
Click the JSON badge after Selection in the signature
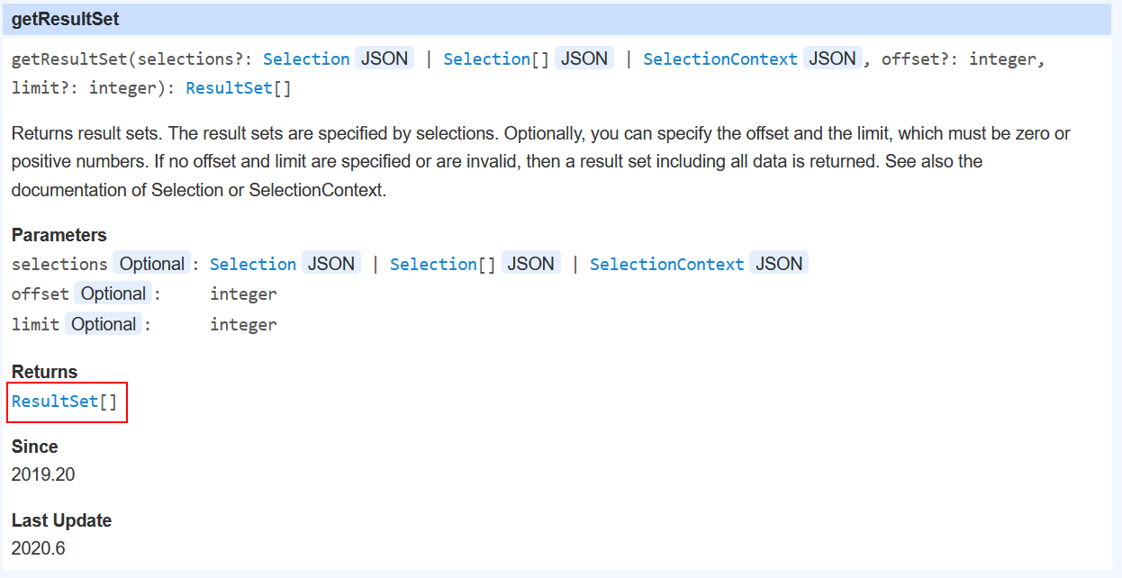coord(385,59)
